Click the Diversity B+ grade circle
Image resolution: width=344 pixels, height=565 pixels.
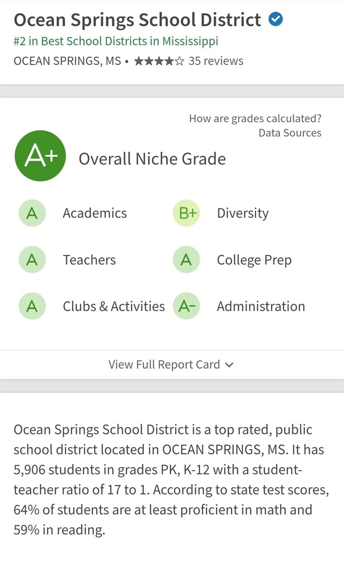[x=186, y=213]
